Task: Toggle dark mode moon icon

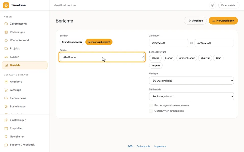Action: (212, 5)
